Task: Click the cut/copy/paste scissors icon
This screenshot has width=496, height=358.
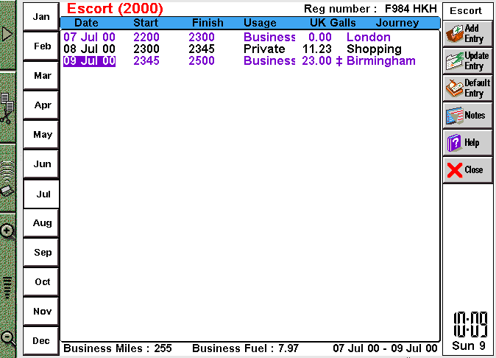Action: point(7,108)
